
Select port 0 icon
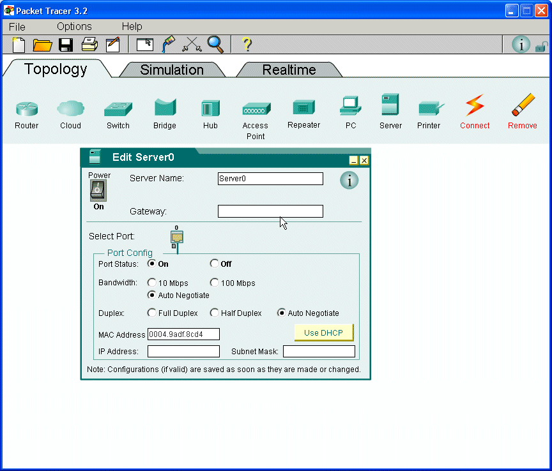pyautogui.click(x=177, y=238)
